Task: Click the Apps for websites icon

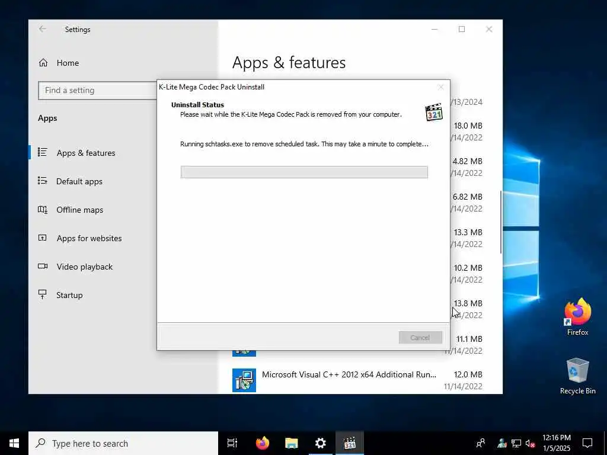Action: pos(43,238)
